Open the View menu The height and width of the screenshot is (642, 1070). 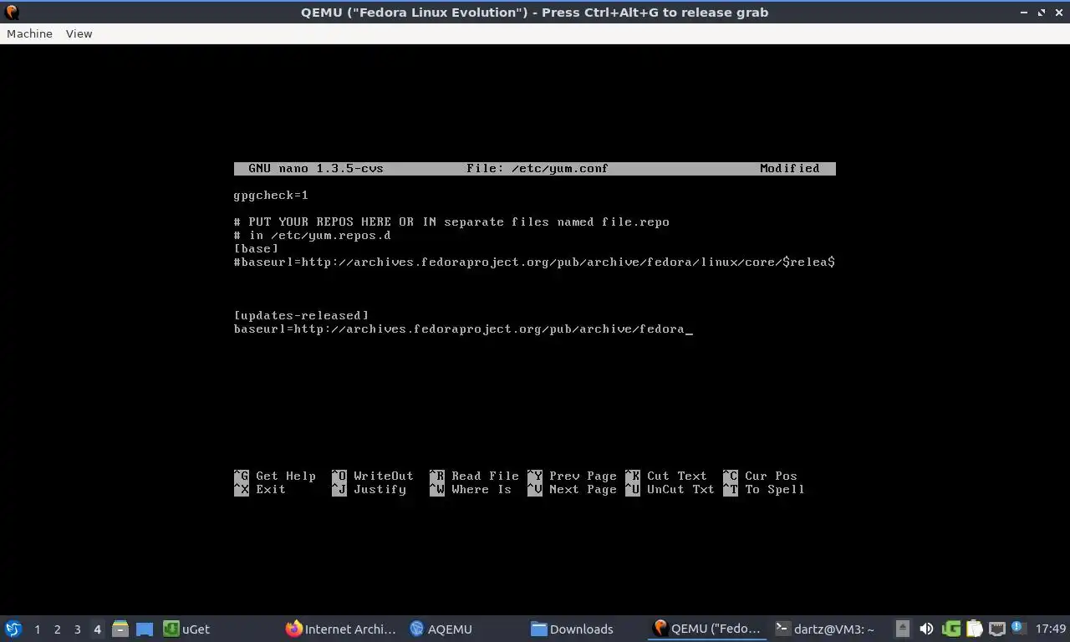79,33
